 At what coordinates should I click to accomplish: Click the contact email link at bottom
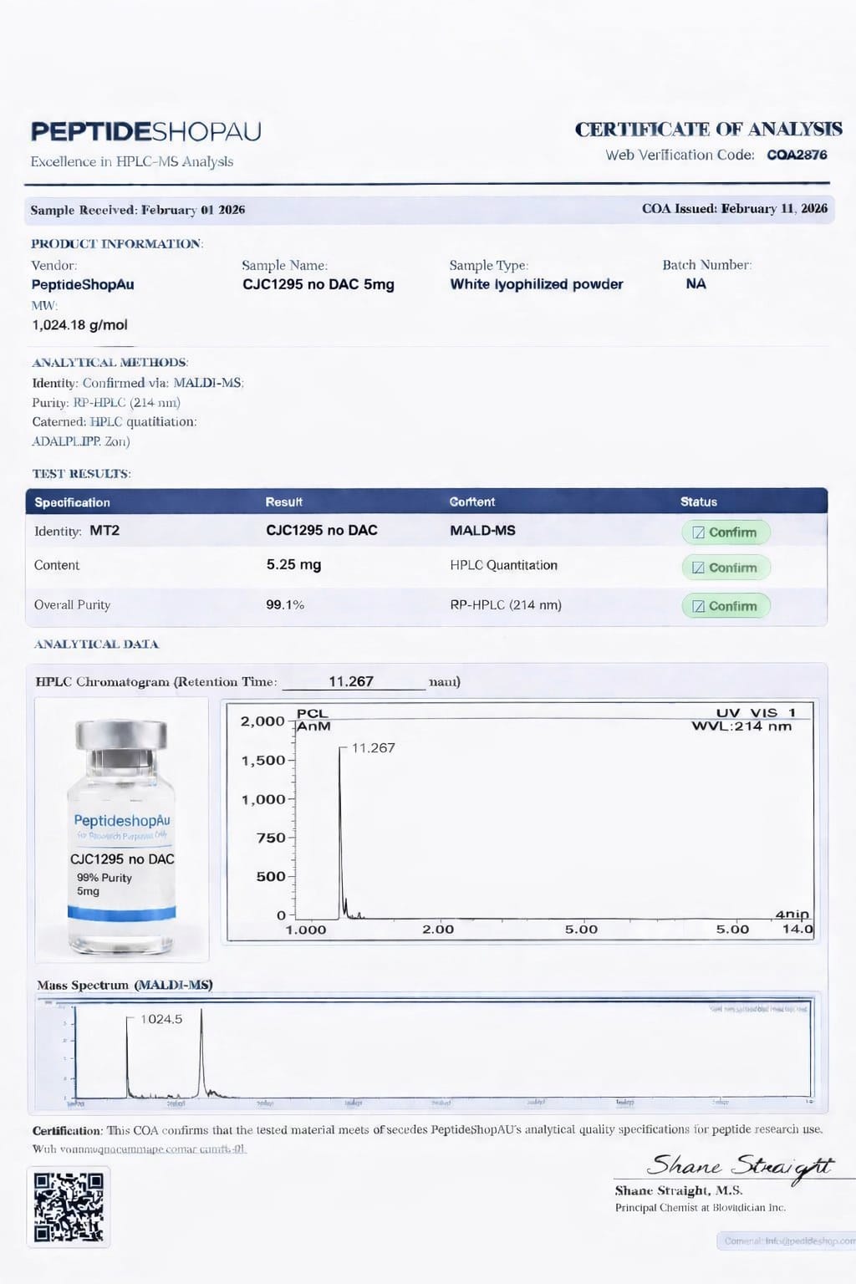tap(789, 1241)
